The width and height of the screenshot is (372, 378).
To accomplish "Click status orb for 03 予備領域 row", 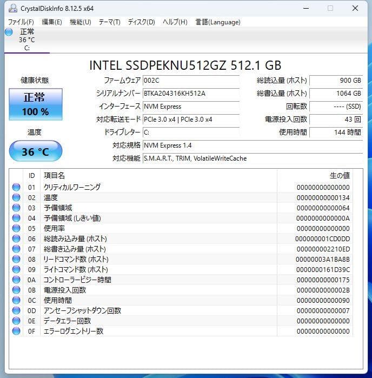I will click(x=16, y=208).
